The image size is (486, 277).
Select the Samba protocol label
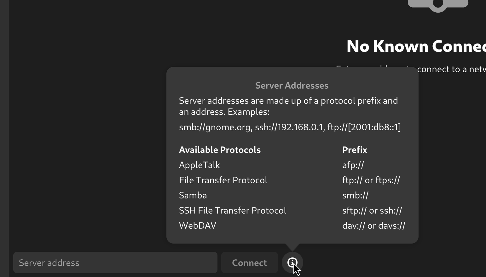tap(193, 195)
